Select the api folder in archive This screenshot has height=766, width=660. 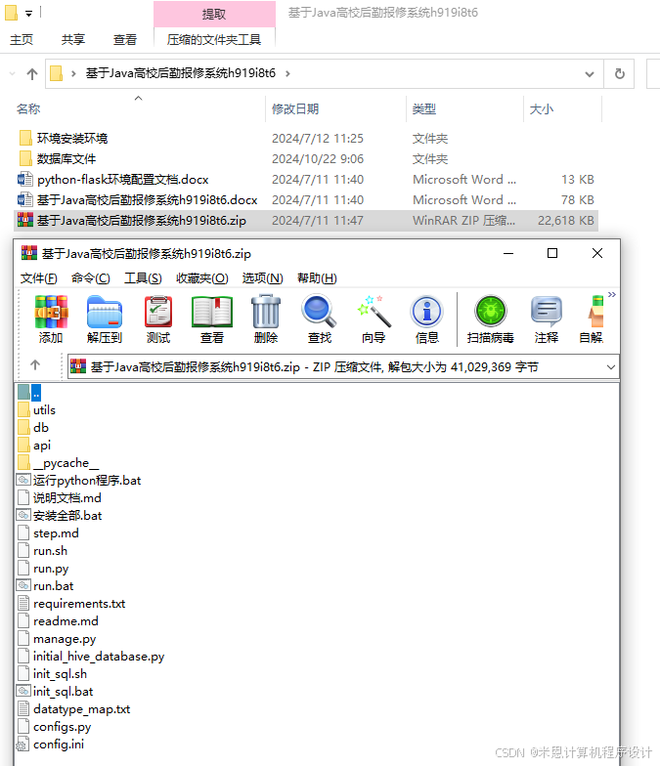34,446
